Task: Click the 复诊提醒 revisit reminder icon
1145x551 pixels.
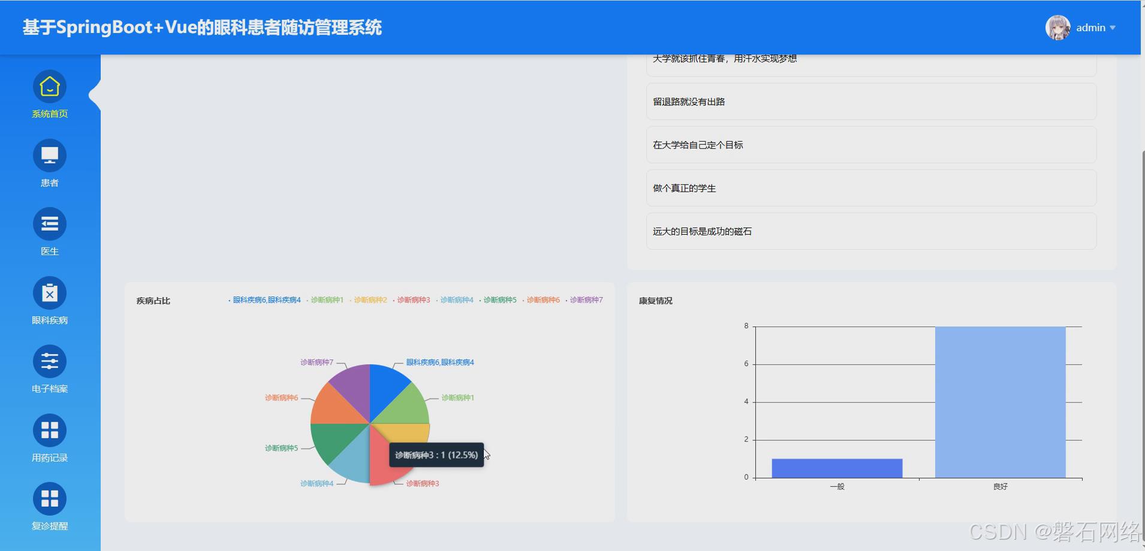Action: [x=49, y=498]
